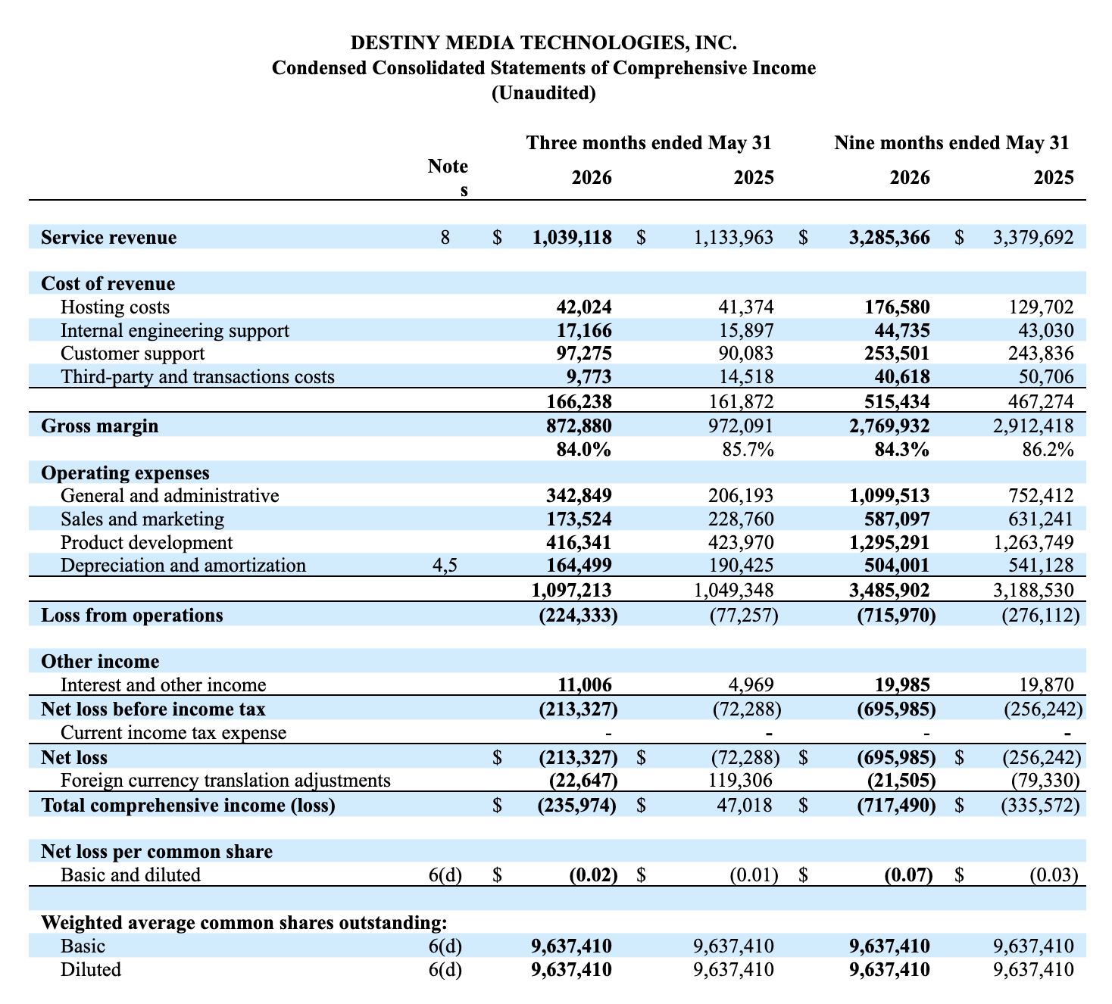Click 'Foreign currency translation adjustments' label
This screenshot has height=1004, width=1112.
[x=226, y=781]
